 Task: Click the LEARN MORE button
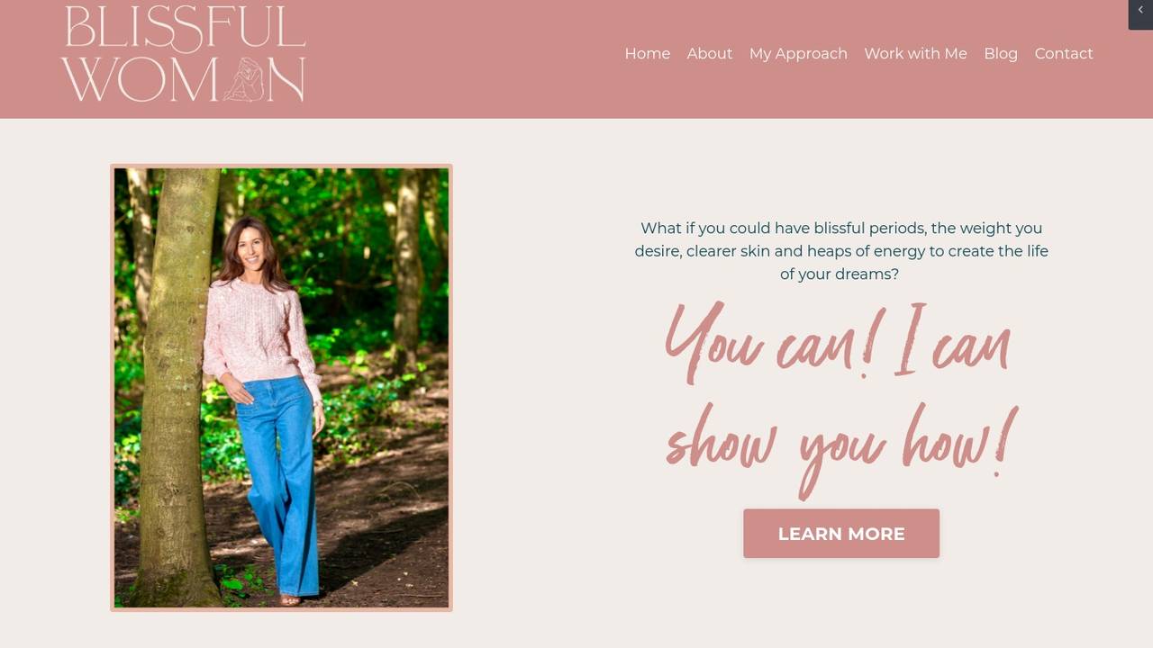pos(841,534)
